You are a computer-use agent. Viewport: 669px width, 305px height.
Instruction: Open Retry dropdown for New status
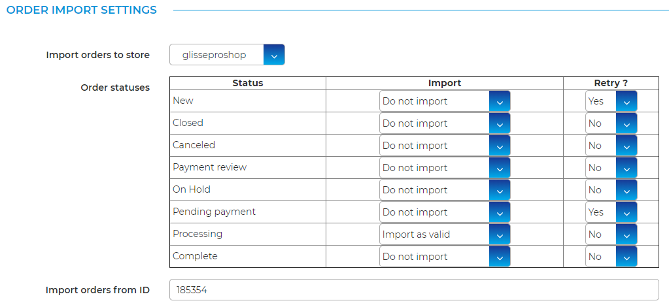click(x=611, y=101)
